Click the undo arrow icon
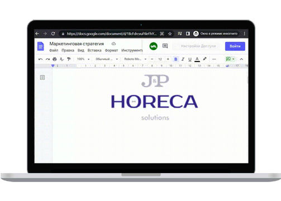This screenshot has width=281, height=201. [x=40, y=59]
